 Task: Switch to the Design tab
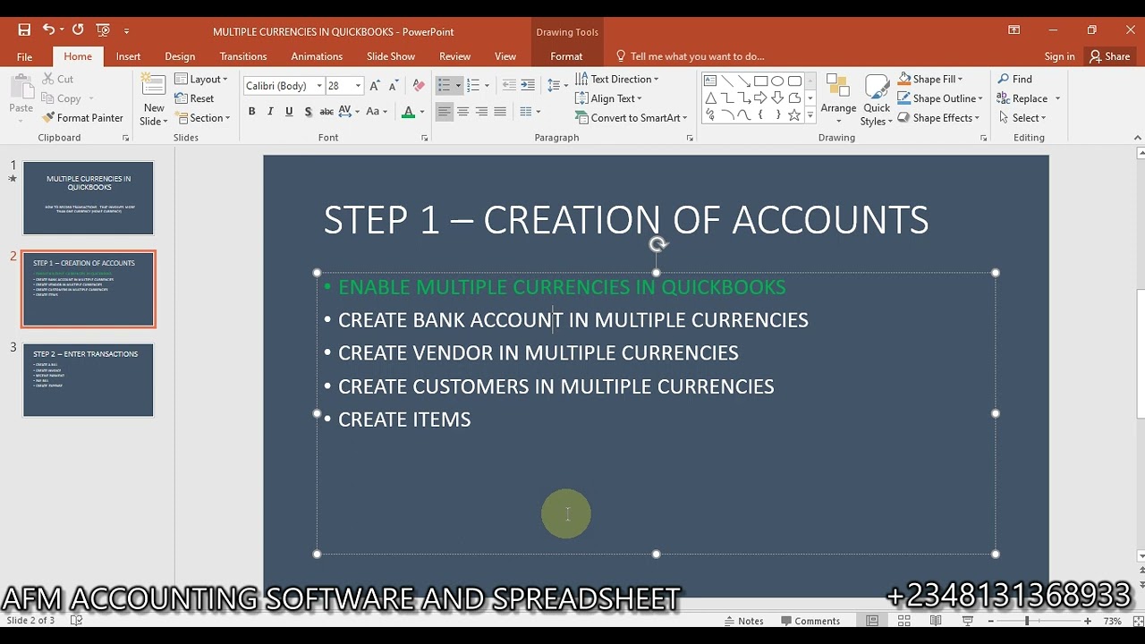click(180, 56)
